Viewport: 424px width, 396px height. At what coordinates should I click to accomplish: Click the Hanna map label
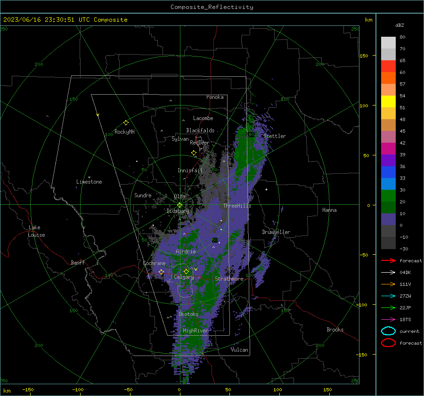329,210
